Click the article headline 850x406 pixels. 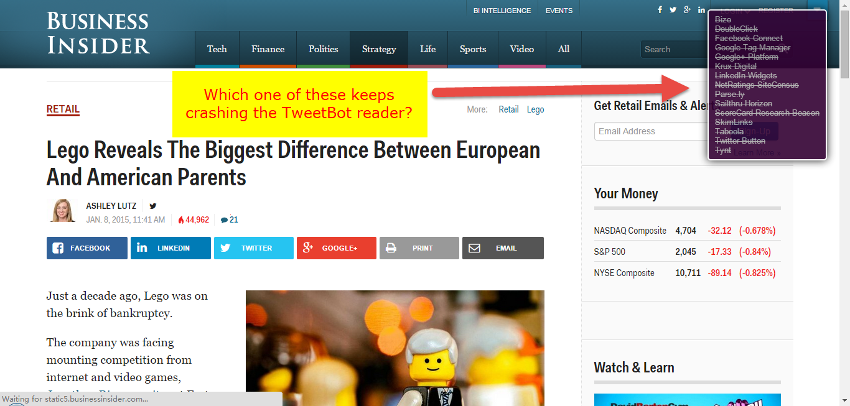293,164
